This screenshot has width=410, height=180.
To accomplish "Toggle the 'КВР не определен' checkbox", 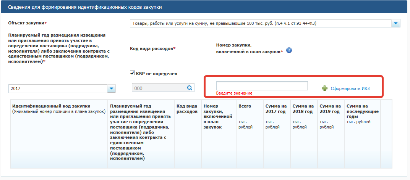I will coord(133,73).
